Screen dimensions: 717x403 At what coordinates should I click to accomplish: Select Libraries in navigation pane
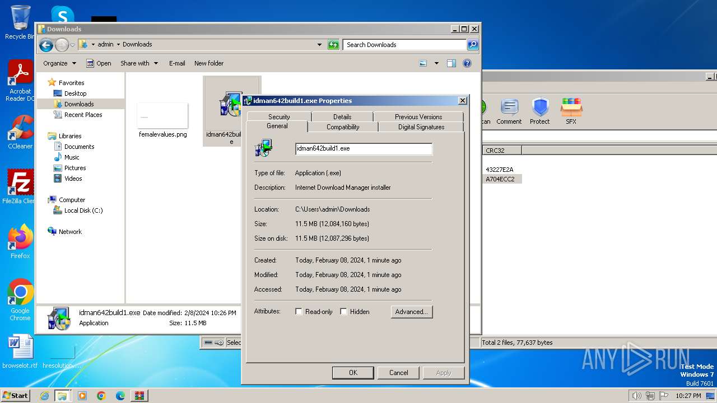(x=69, y=136)
